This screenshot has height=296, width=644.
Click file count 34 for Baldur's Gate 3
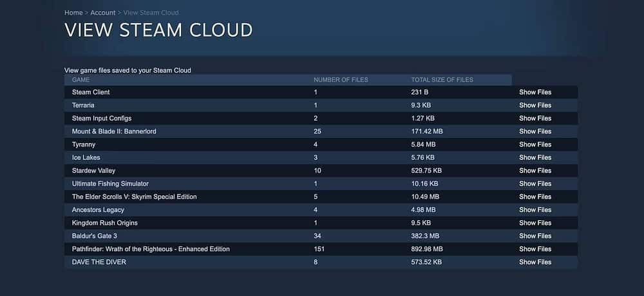[317, 236]
